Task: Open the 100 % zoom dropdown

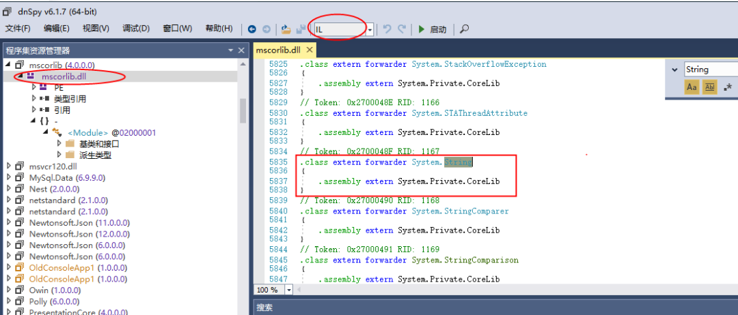Action: click(x=288, y=290)
